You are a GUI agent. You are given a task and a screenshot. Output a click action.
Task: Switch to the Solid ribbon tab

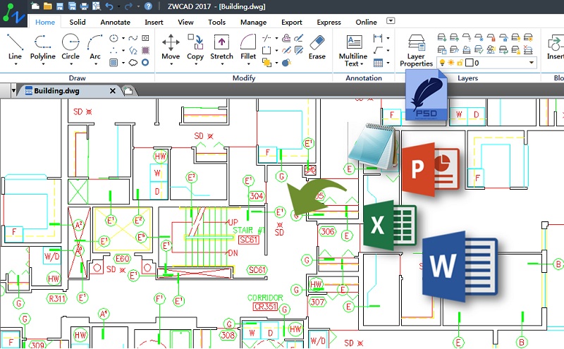(78, 22)
